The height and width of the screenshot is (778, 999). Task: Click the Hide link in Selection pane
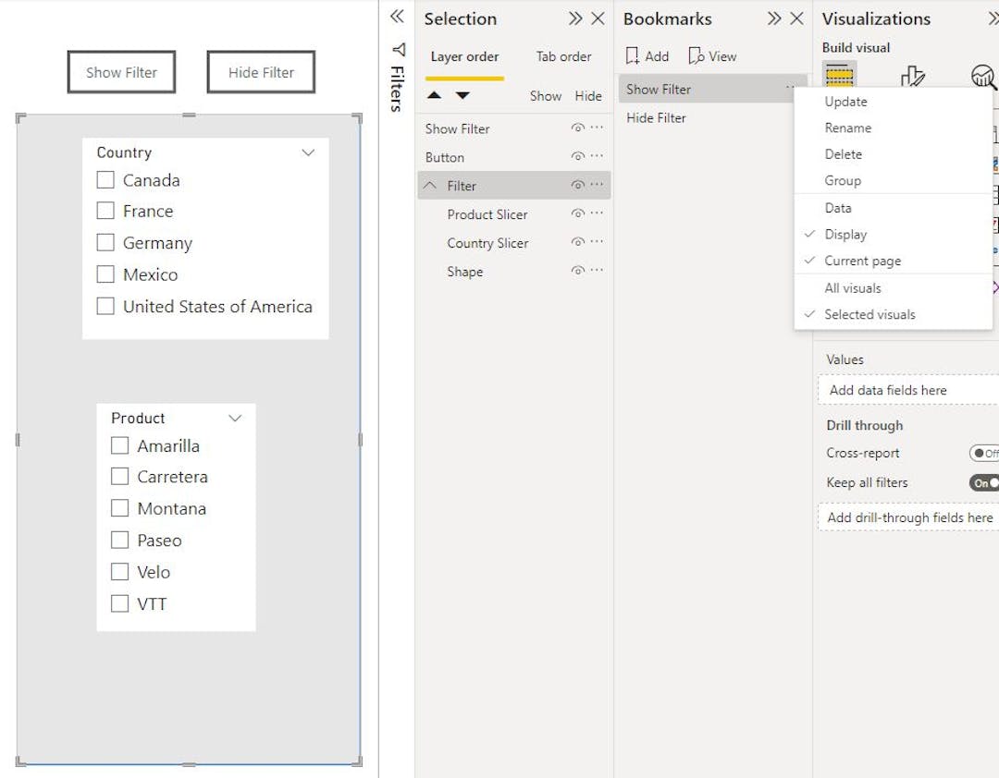[x=587, y=95]
